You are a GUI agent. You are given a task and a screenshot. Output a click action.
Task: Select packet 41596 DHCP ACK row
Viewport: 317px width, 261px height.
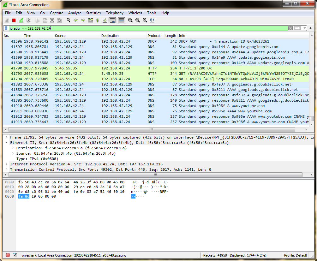pos(156,41)
